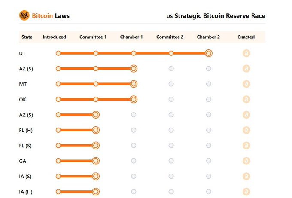Click the Committee 1 column header

tap(93, 37)
